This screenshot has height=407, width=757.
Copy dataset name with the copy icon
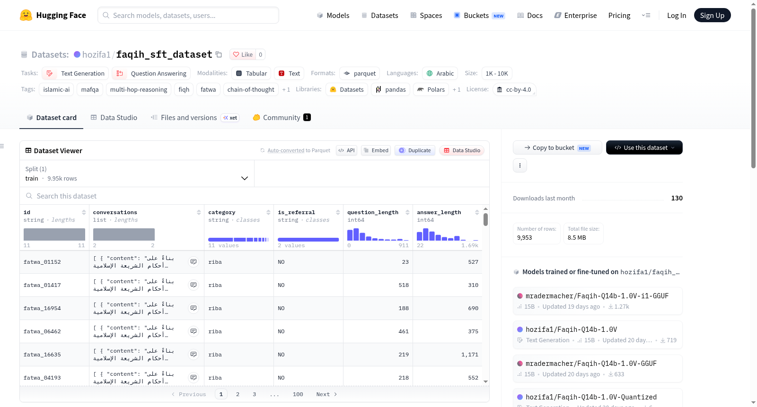[219, 54]
